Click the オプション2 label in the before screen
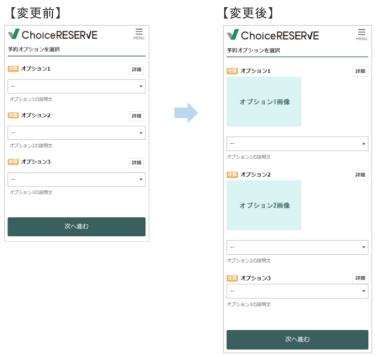Image resolution: width=378 pixels, height=357 pixels. point(36,116)
